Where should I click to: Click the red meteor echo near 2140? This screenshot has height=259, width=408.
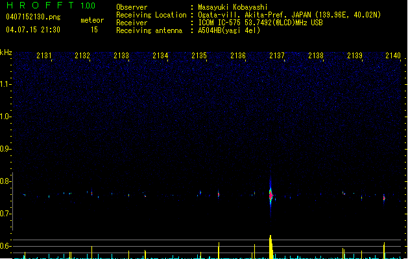[x=384, y=198]
